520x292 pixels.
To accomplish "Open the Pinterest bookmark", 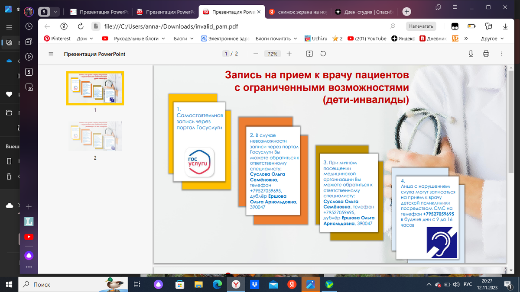I will [57, 39].
